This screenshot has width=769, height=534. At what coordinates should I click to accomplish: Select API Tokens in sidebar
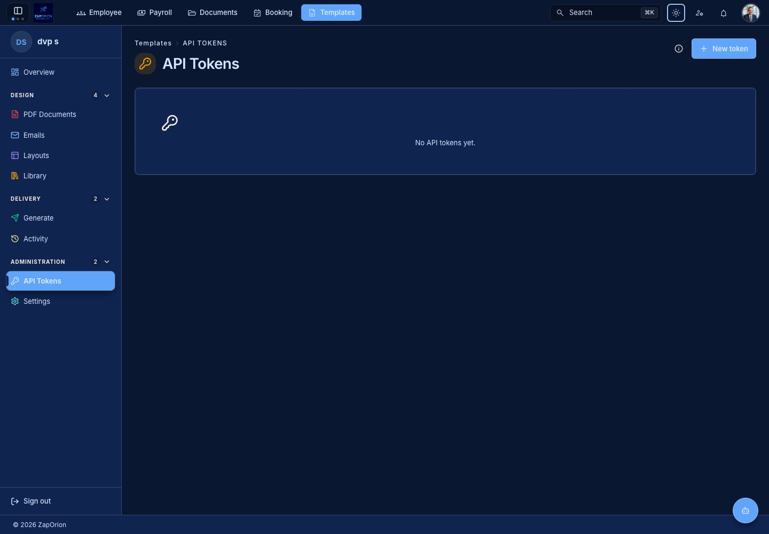pos(61,281)
